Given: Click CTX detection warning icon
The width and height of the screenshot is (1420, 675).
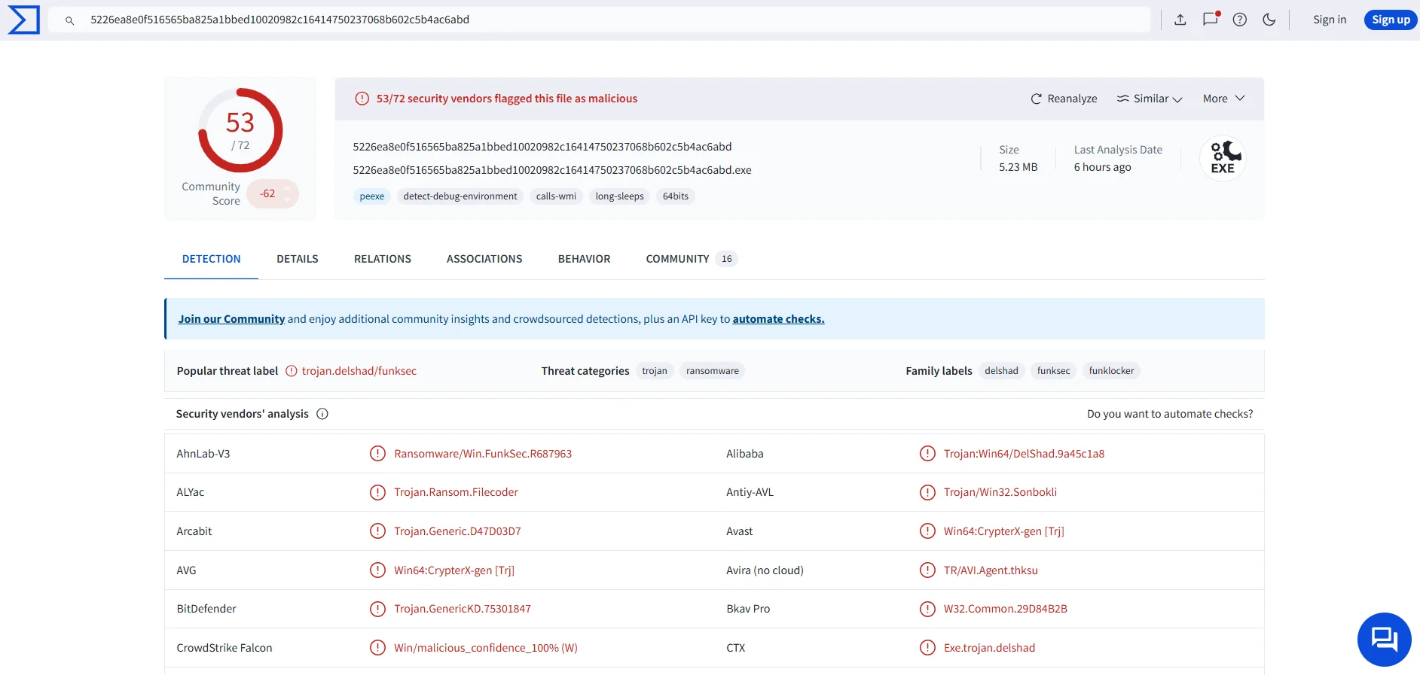Looking at the screenshot, I should (x=927, y=648).
